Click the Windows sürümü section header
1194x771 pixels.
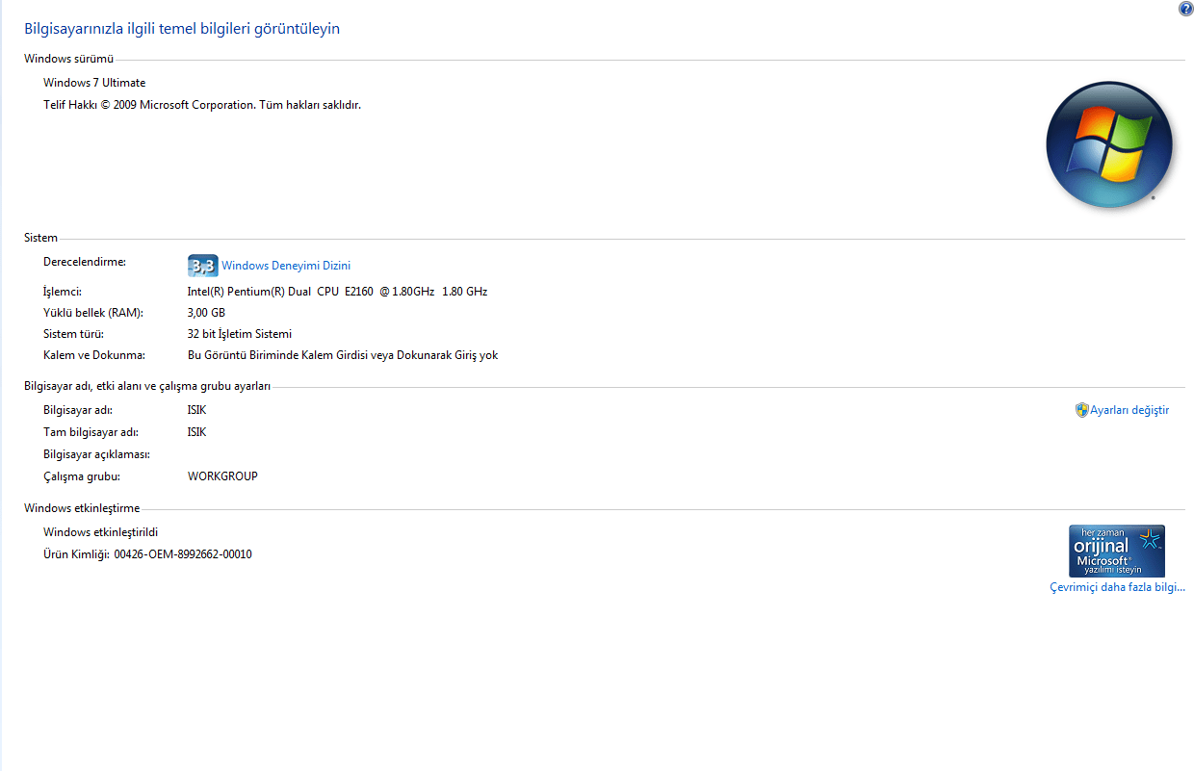[68, 60]
